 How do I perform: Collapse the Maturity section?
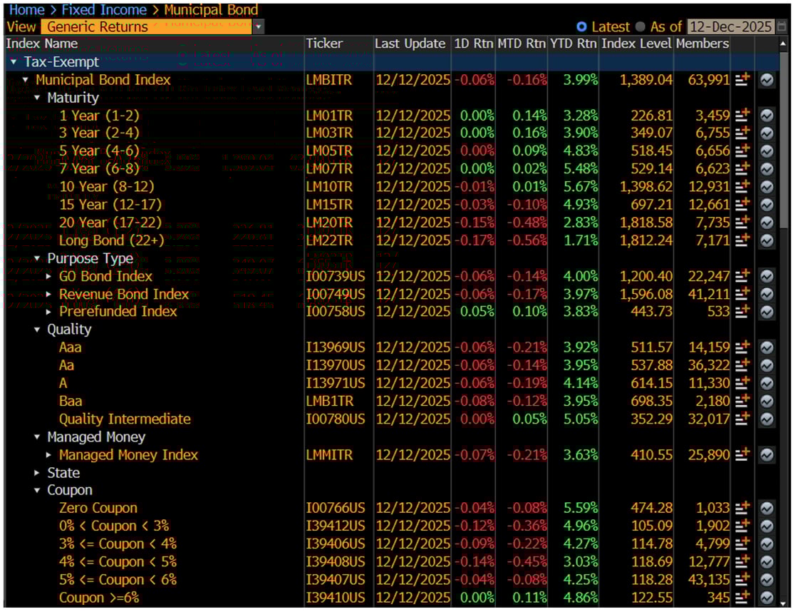click(38, 98)
